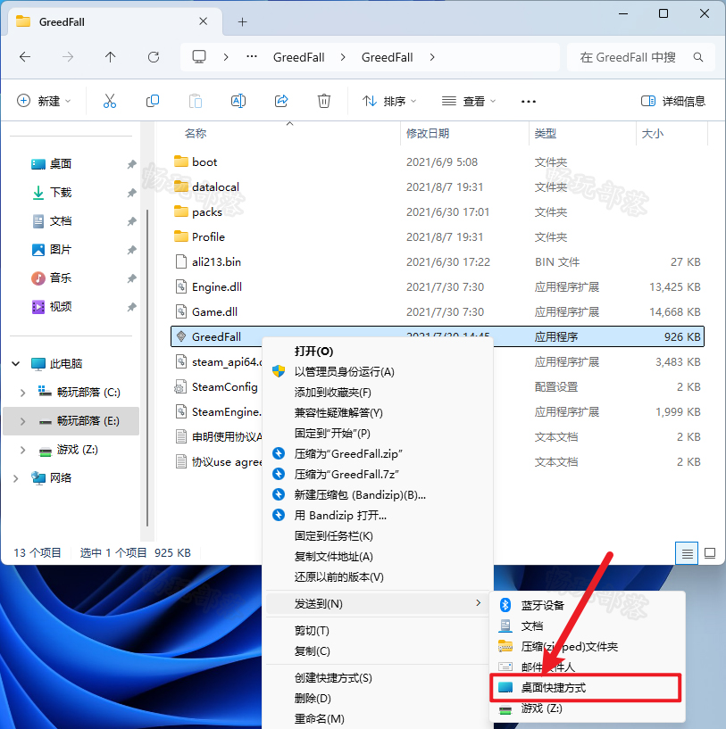Expand the 游戏 (Z:) drive node

pos(23,450)
